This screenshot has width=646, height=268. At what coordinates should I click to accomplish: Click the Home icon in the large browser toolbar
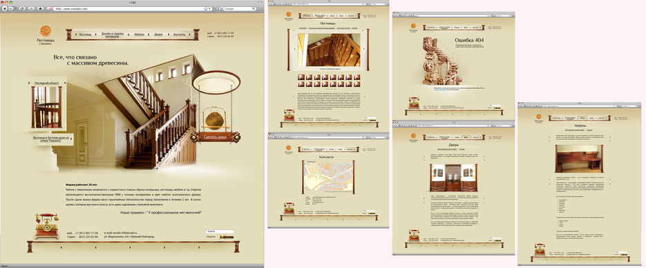click(x=40, y=8)
